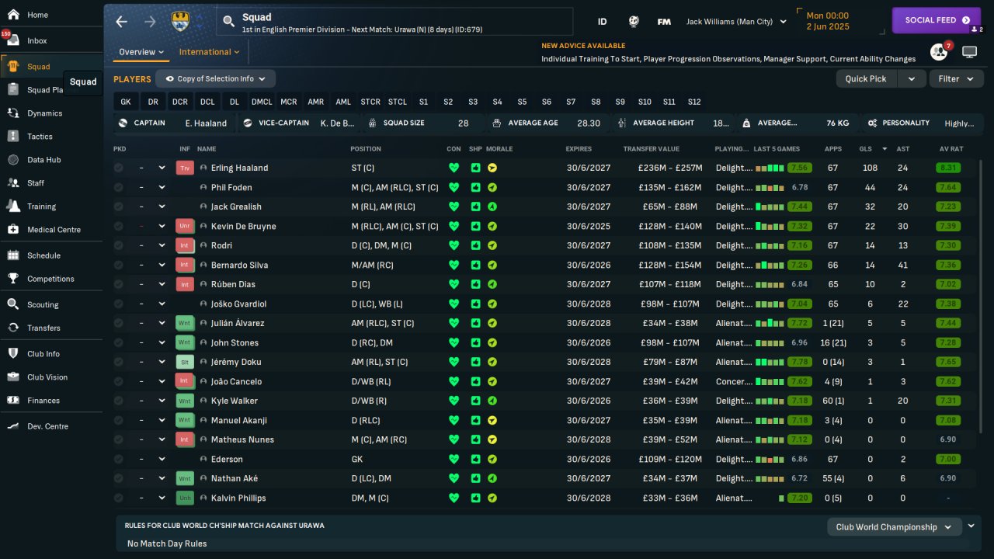
Task: Open the Club World Championship rules dropdown
Action: click(895, 527)
